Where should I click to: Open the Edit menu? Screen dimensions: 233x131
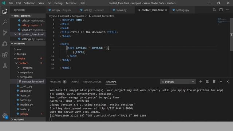tap(19, 3)
